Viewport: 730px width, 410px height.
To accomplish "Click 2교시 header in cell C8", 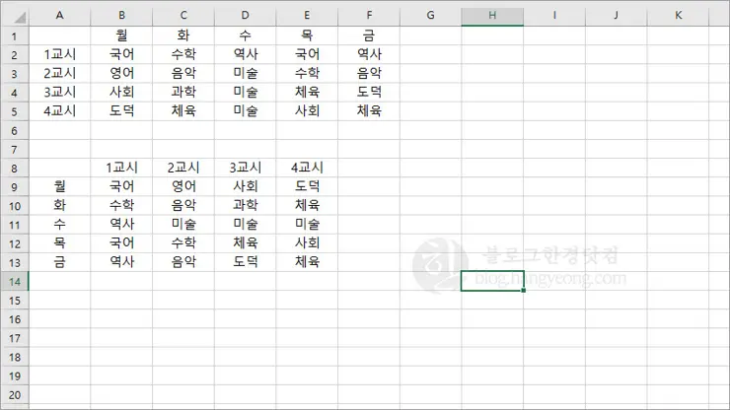I will click(x=183, y=168).
